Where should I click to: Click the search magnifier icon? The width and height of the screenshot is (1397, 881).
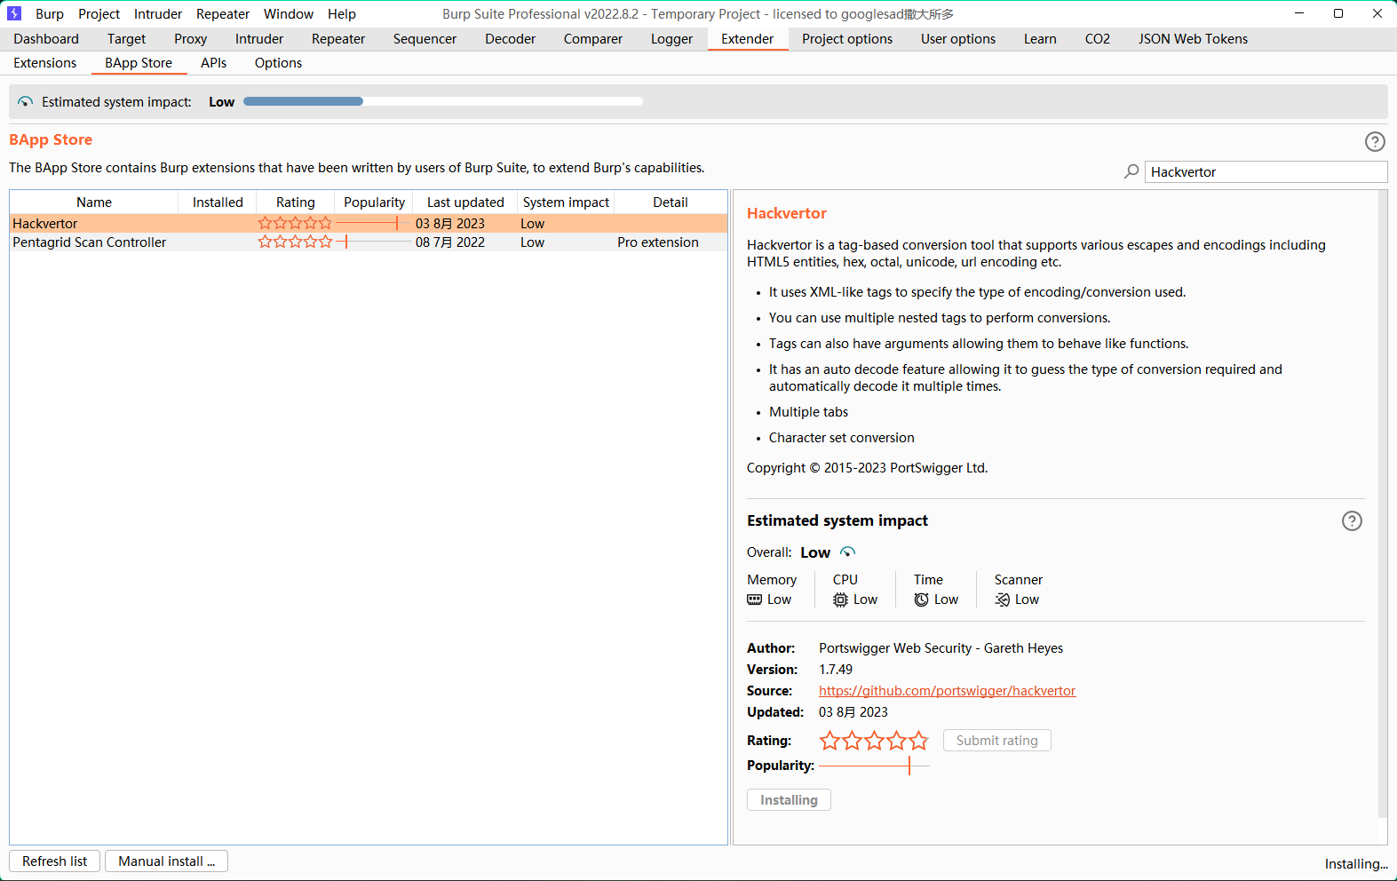(1131, 171)
